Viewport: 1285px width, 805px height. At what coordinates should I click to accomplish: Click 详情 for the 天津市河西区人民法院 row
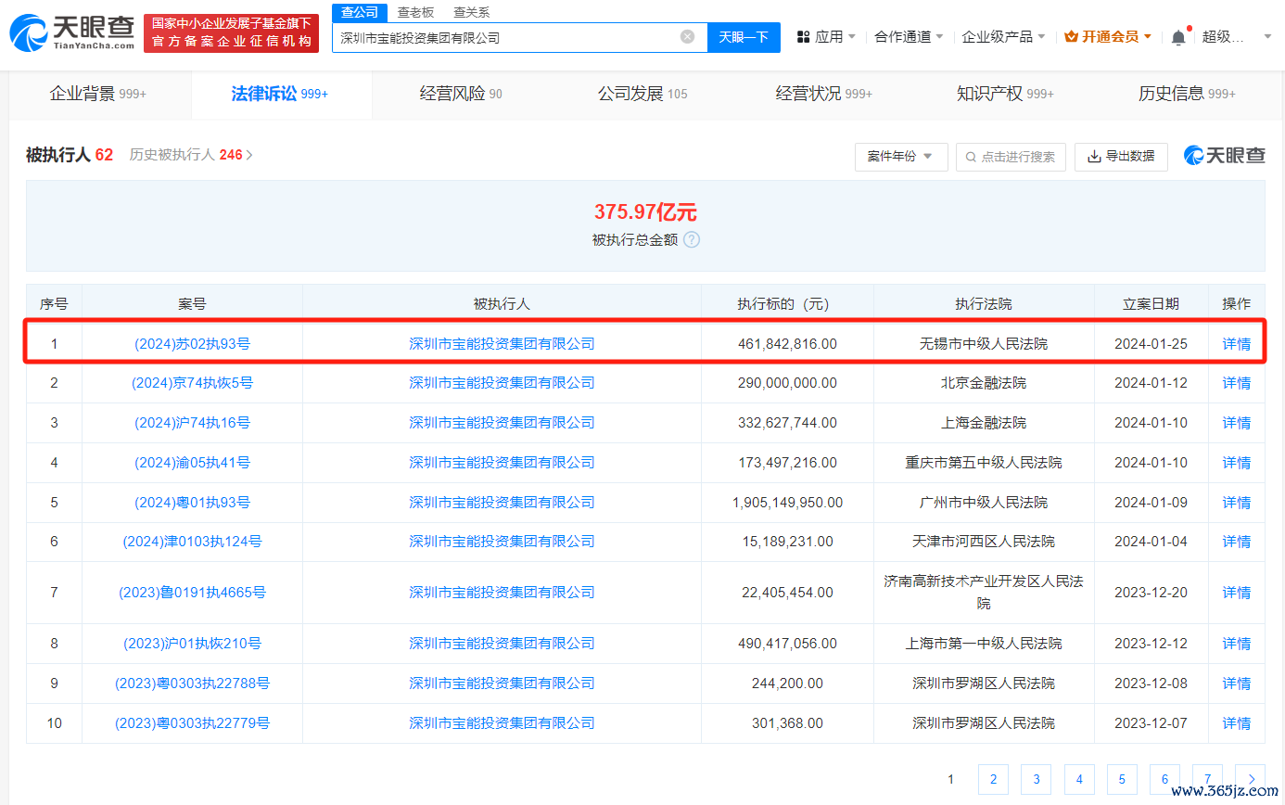1236,542
